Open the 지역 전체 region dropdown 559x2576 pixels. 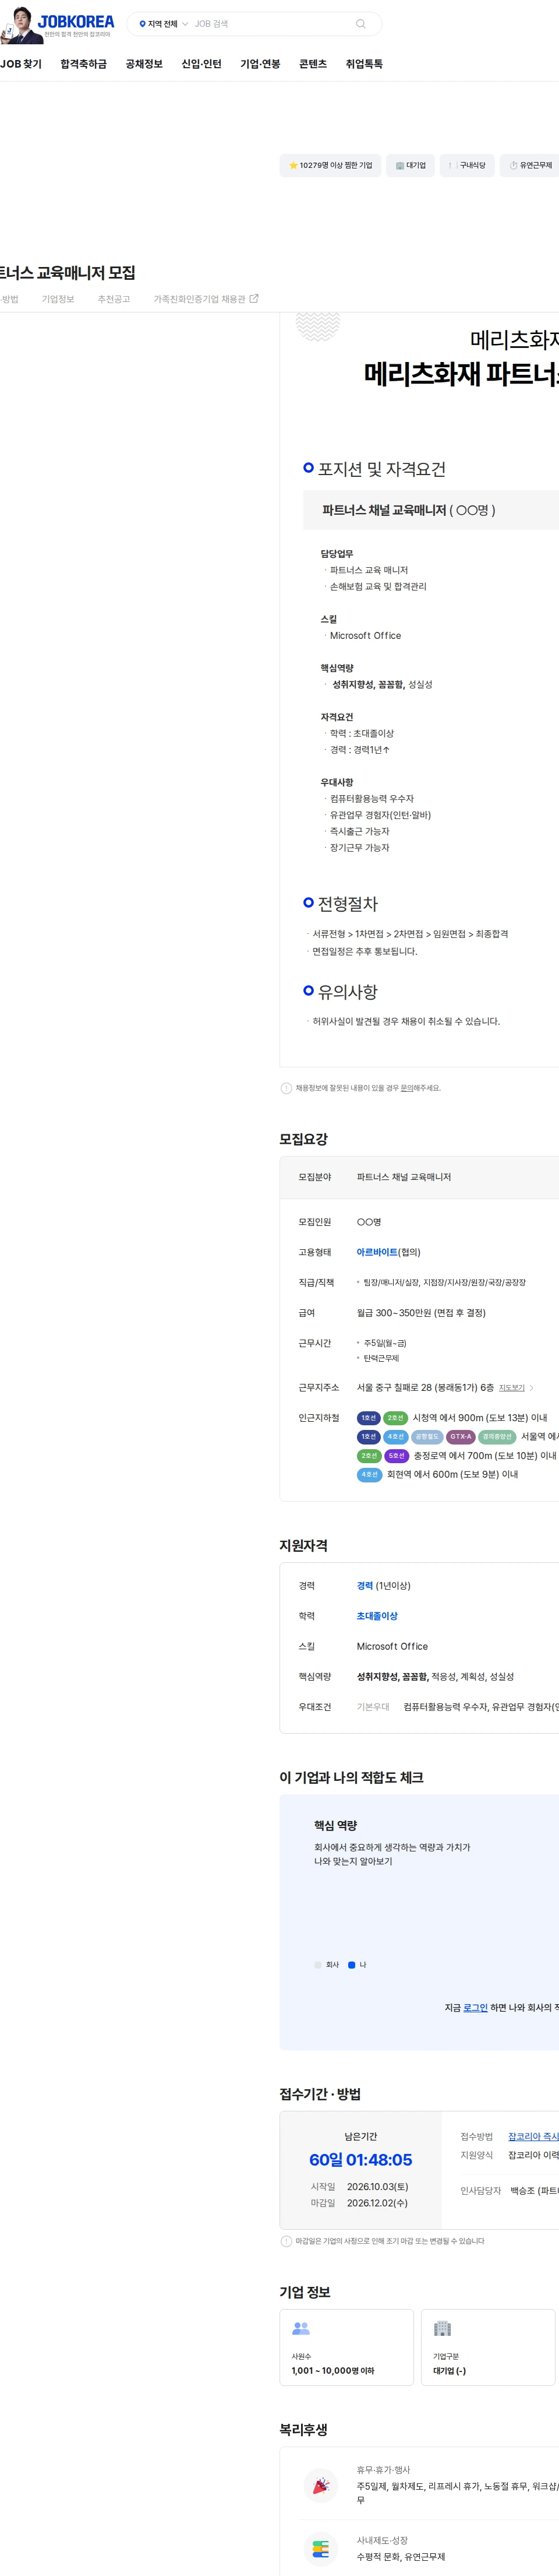162,24
